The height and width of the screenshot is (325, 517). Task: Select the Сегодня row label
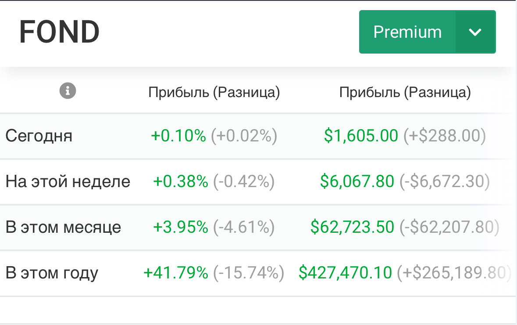[x=39, y=136]
